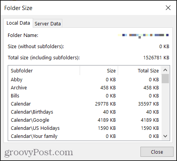Switch to the Server Data tab
This screenshot has height=161, width=177.
(48, 23)
